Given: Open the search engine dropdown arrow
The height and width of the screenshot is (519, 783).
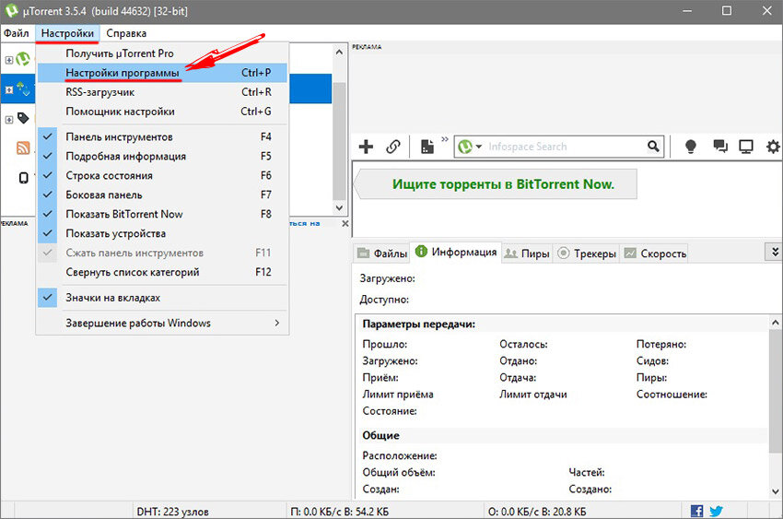Looking at the screenshot, I should tap(478, 147).
